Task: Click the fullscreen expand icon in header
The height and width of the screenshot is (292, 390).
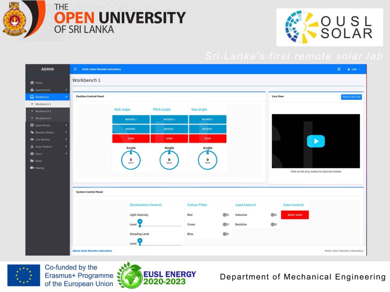Action: click(x=339, y=69)
